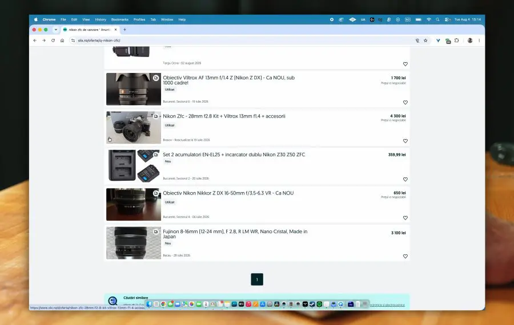Screen dimensions: 514x325
Task: Open the Chrome profile avatar
Action: (x=470, y=40)
